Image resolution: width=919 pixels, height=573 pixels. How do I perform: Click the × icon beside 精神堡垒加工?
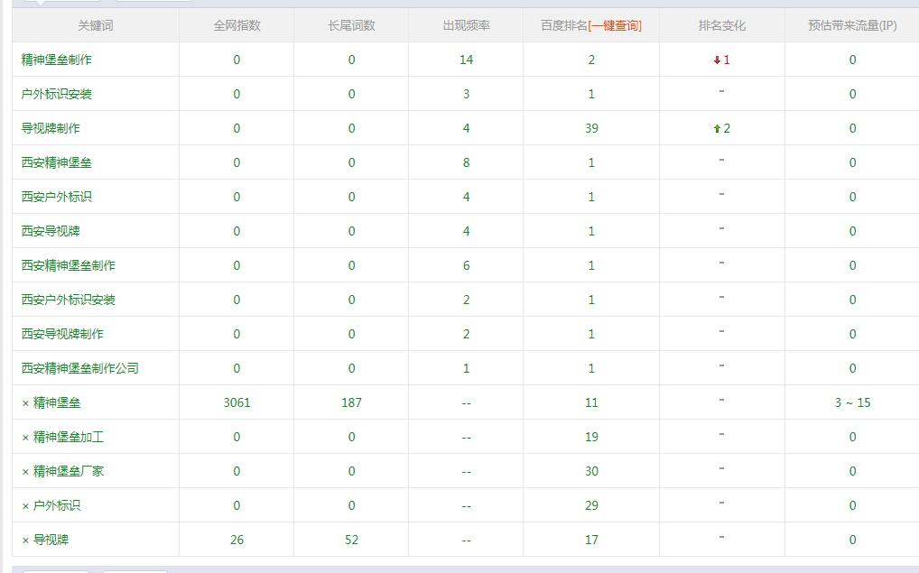[25, 438]
